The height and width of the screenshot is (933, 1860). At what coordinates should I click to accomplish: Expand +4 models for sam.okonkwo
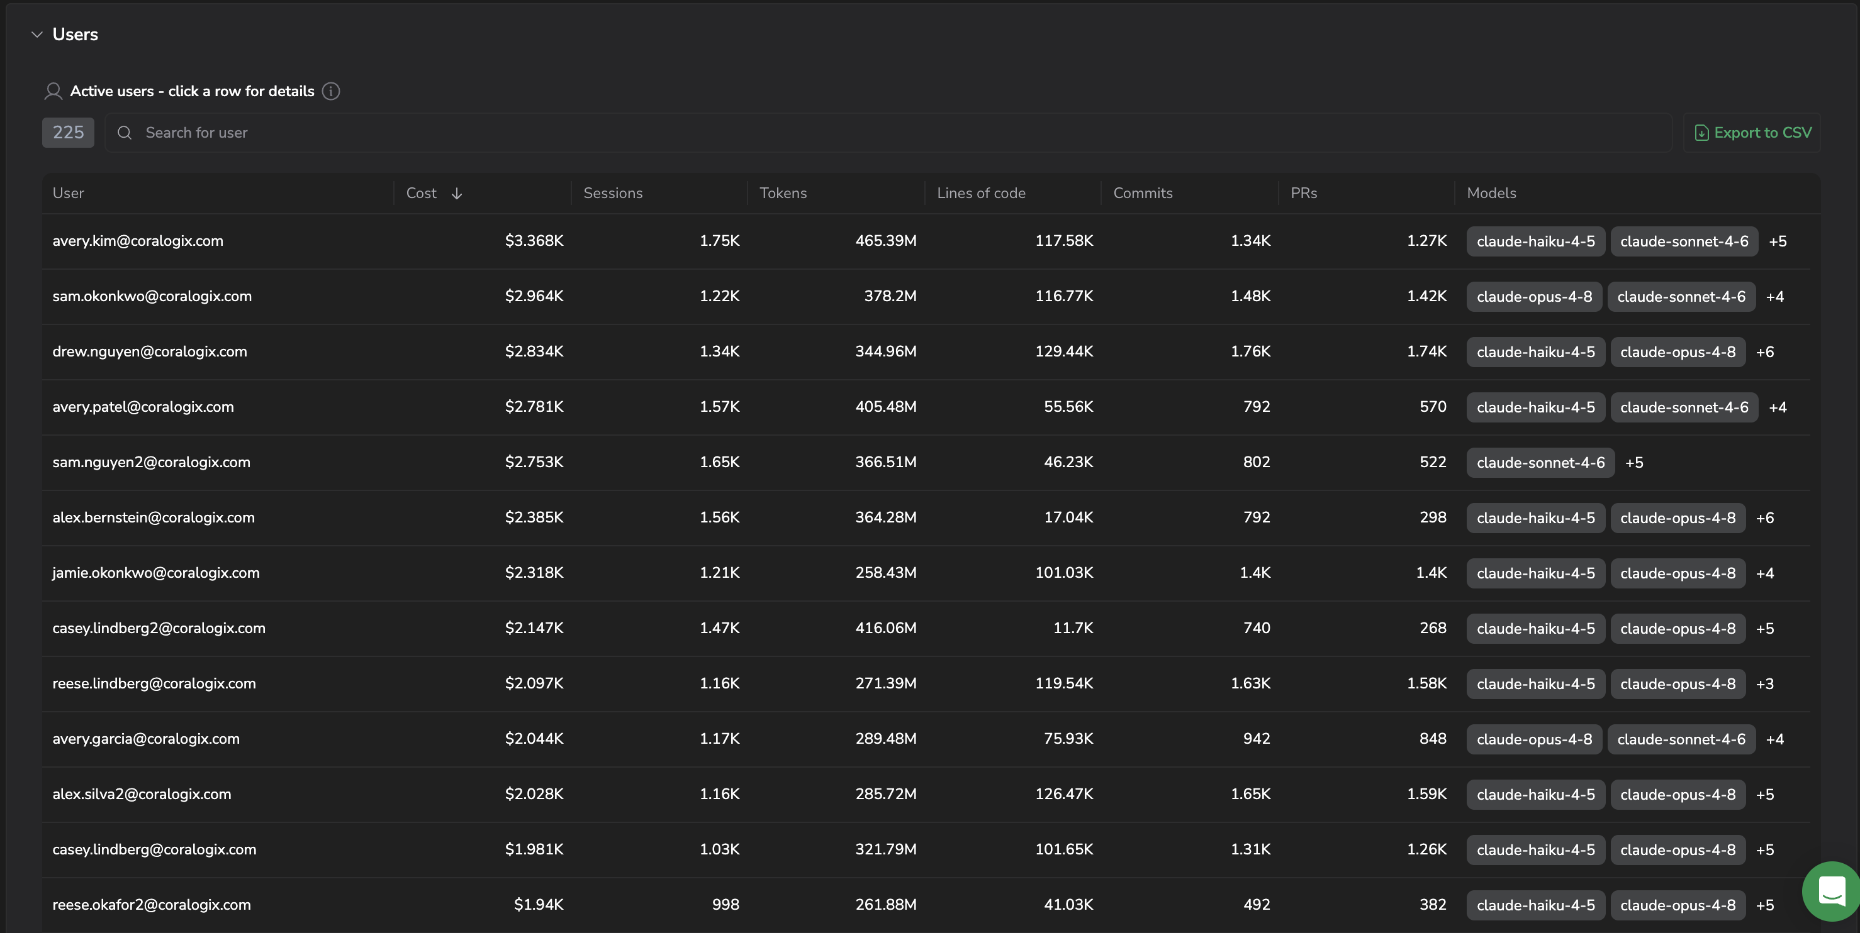1775,297
